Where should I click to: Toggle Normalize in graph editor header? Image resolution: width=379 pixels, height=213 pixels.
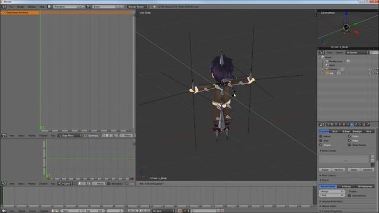[109, 183]
